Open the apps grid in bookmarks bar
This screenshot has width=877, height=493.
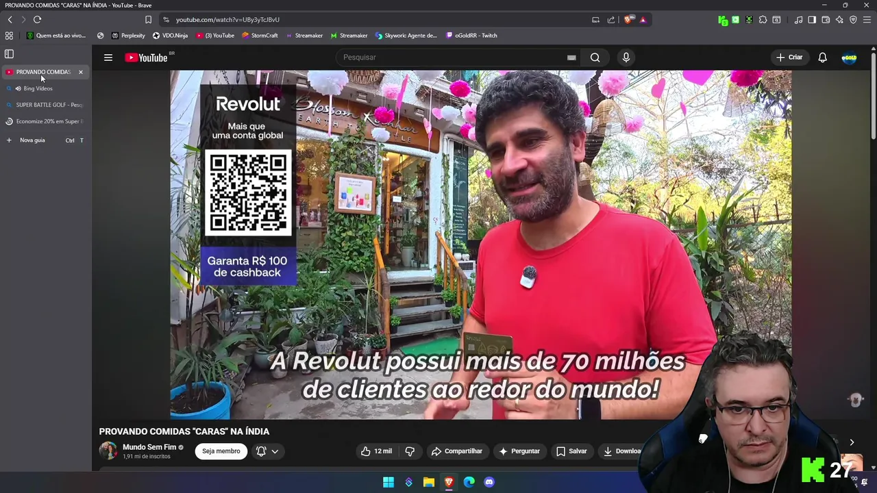9,36
